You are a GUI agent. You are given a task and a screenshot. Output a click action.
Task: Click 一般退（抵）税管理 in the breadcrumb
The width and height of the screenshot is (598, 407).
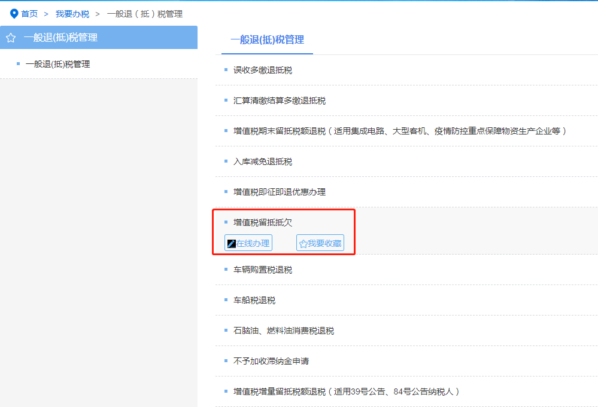pyautogui.click(x=144, y=14)
